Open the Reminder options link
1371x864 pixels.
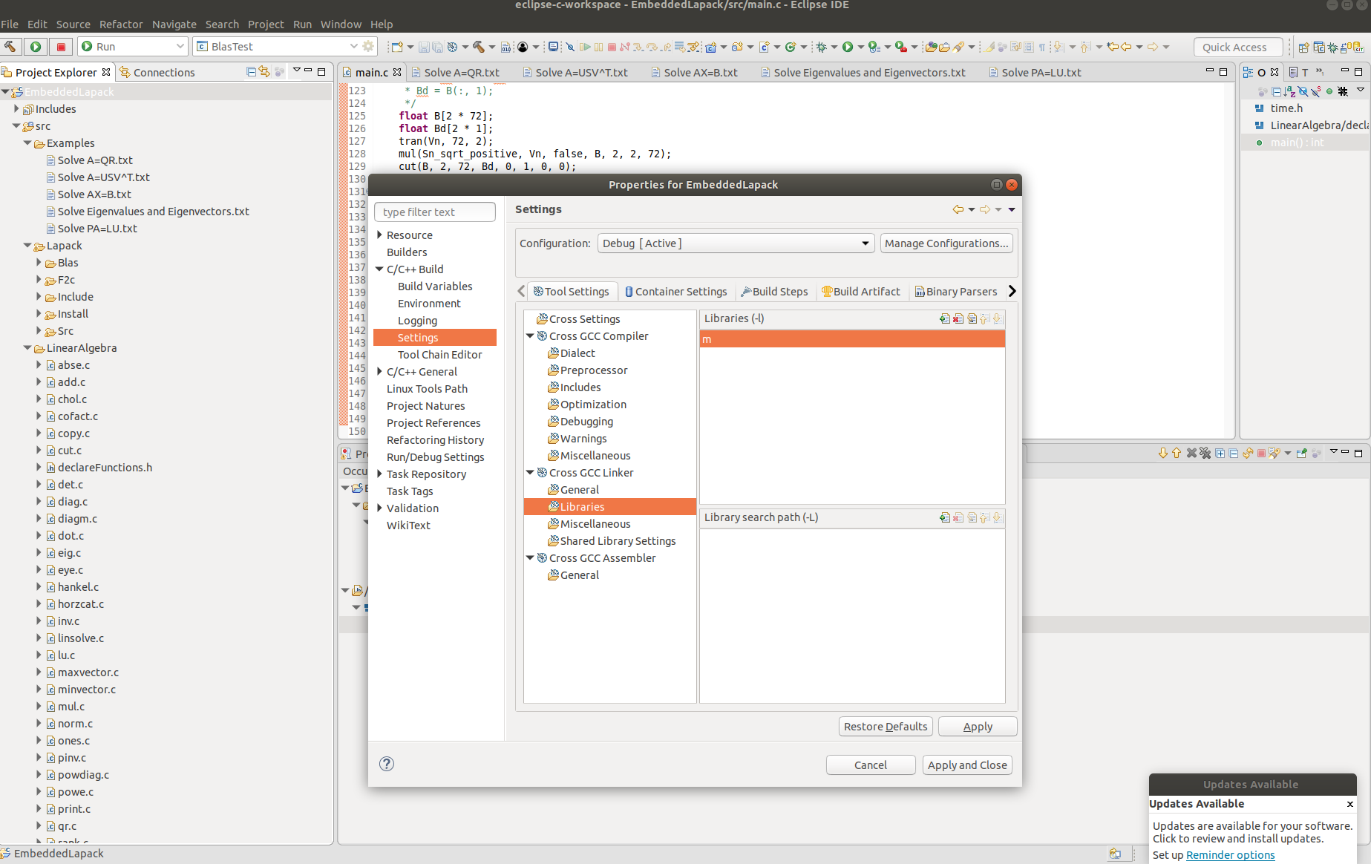click(1230, 855)
